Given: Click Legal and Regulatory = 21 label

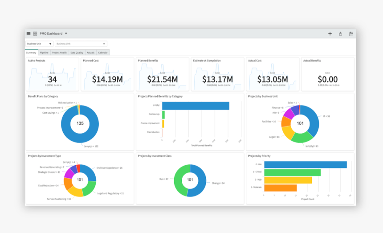Looking at the screenshot, I should [x=110, y=193].
